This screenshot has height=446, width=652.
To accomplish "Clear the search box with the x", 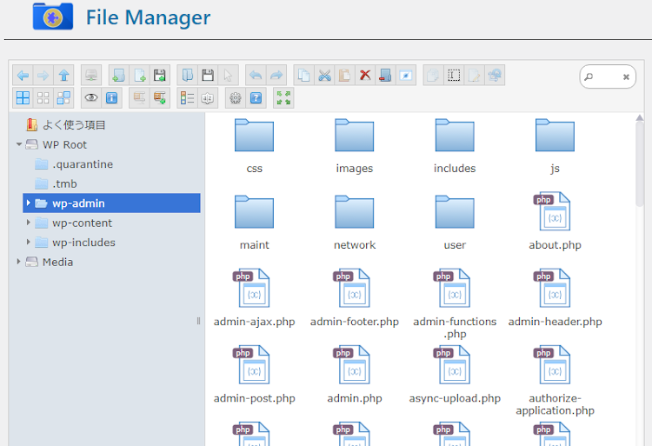I will click(626, 77).
